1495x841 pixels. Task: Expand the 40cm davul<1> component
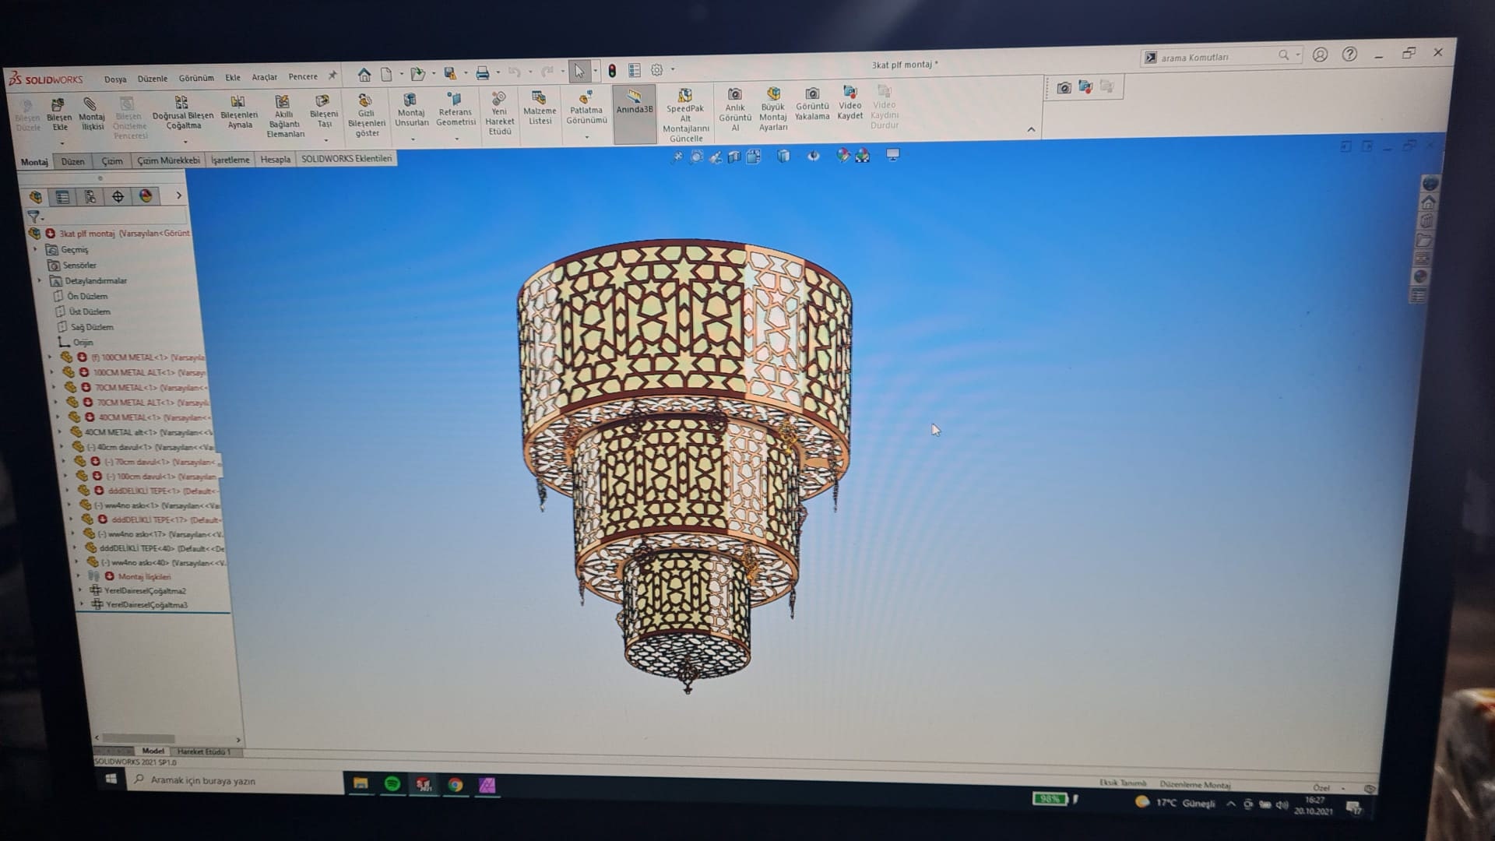(x=62, y=447)
